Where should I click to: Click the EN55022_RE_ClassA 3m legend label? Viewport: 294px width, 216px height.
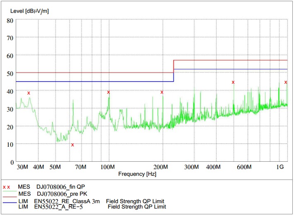pyautogui.click(x=68, y=201)
